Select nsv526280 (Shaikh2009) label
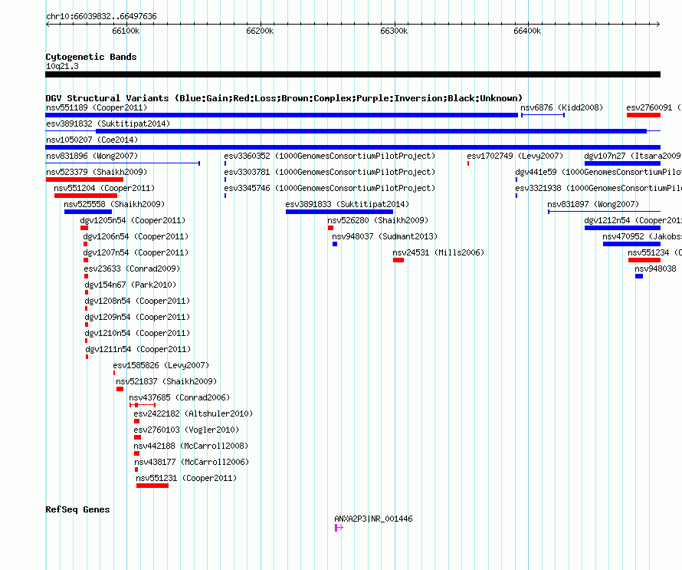682x570 pixels. pos(378,220)
